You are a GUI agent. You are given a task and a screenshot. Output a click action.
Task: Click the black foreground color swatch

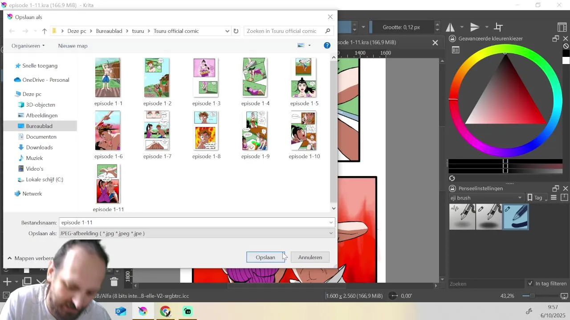[566, 53]
